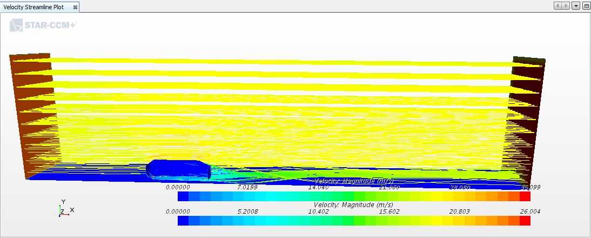Click the XYZ coordinate axis triad

tap(65, 209)
